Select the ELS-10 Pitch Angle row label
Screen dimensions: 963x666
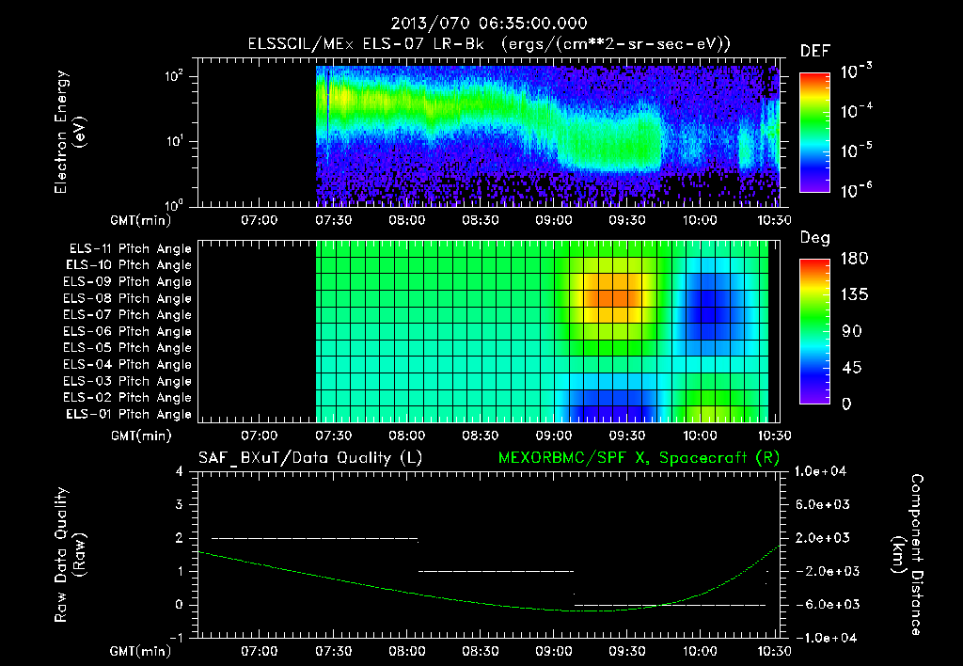pos(129,265)
